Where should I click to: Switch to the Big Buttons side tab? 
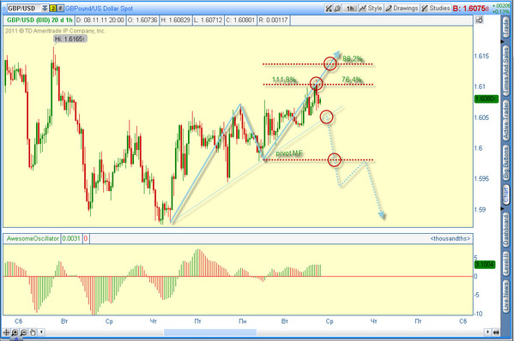505,162
